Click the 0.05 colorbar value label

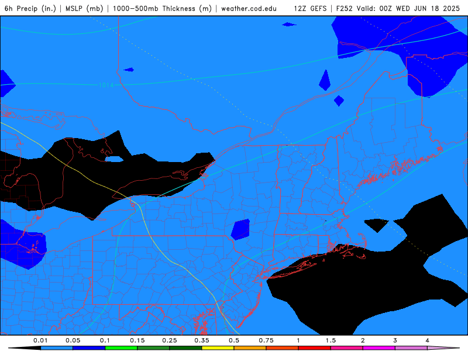click(x=73, y=340)
